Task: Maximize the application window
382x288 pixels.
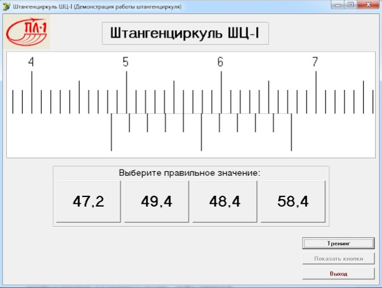Action: click(x=351, y=5)
